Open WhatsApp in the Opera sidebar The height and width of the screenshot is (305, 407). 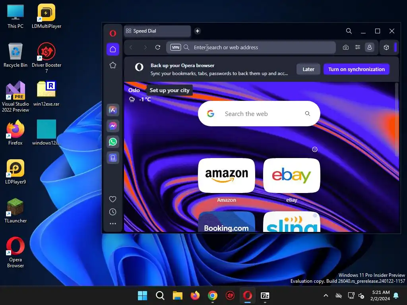pos(112,142)
